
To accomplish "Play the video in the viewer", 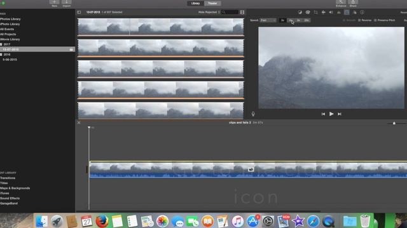I will tap(331, 114).
